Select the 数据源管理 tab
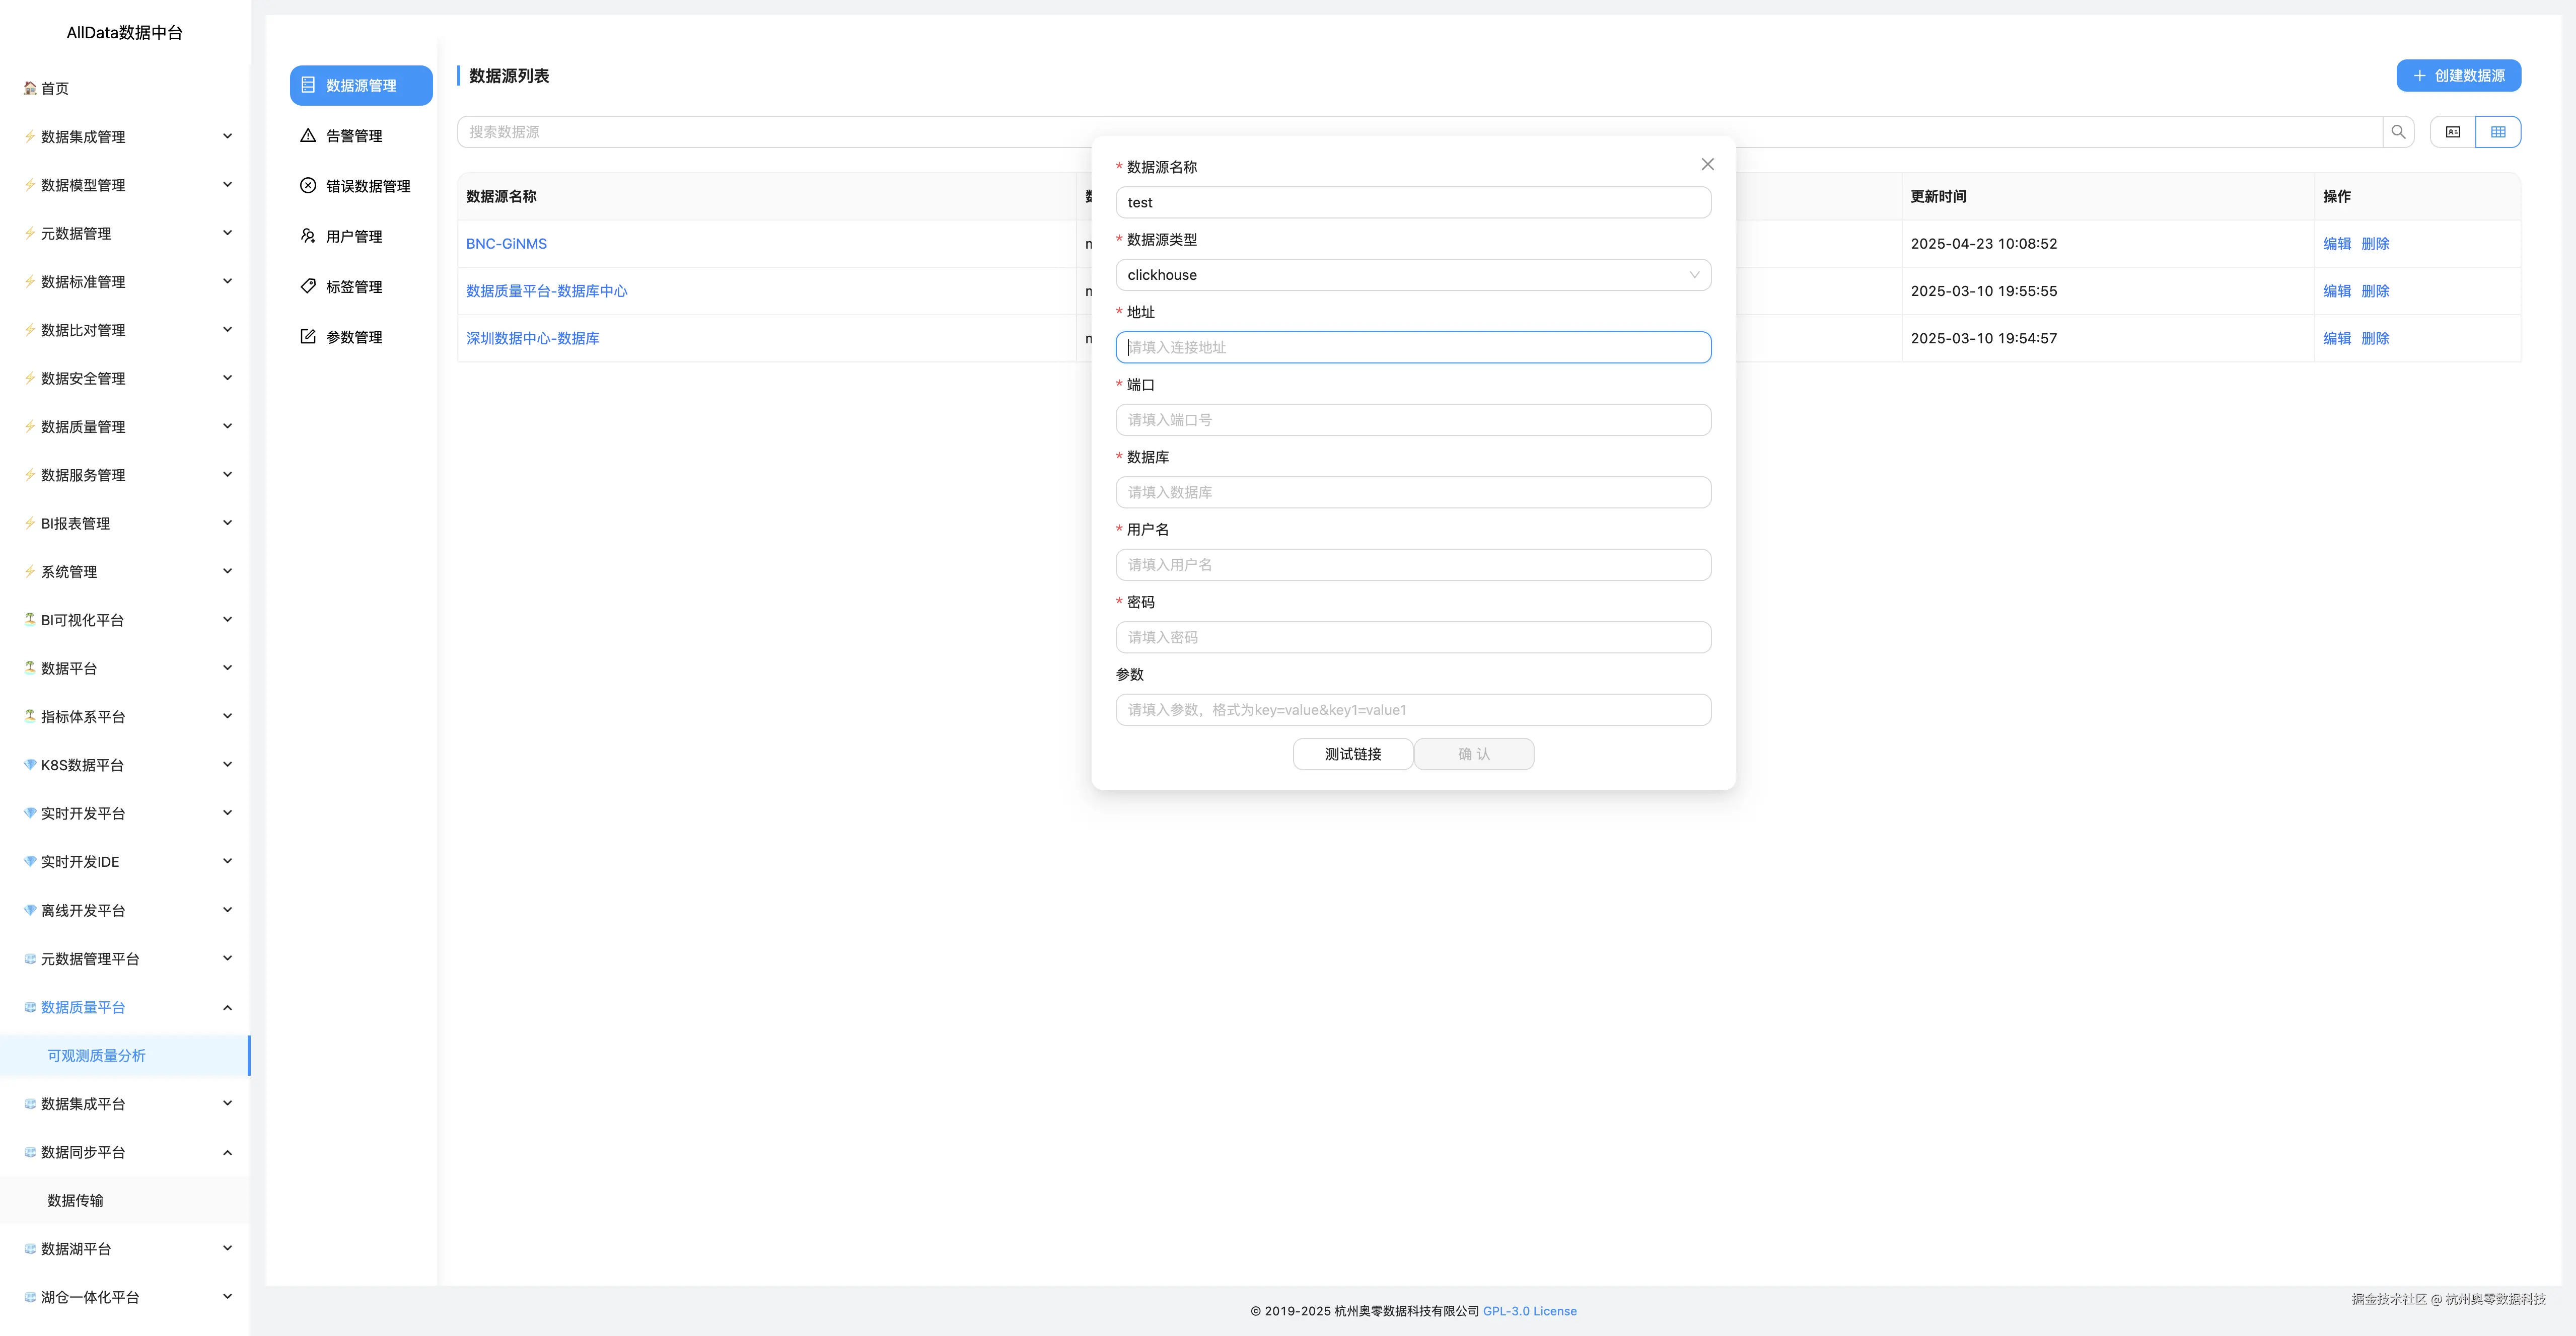 [x=361, y=86]
